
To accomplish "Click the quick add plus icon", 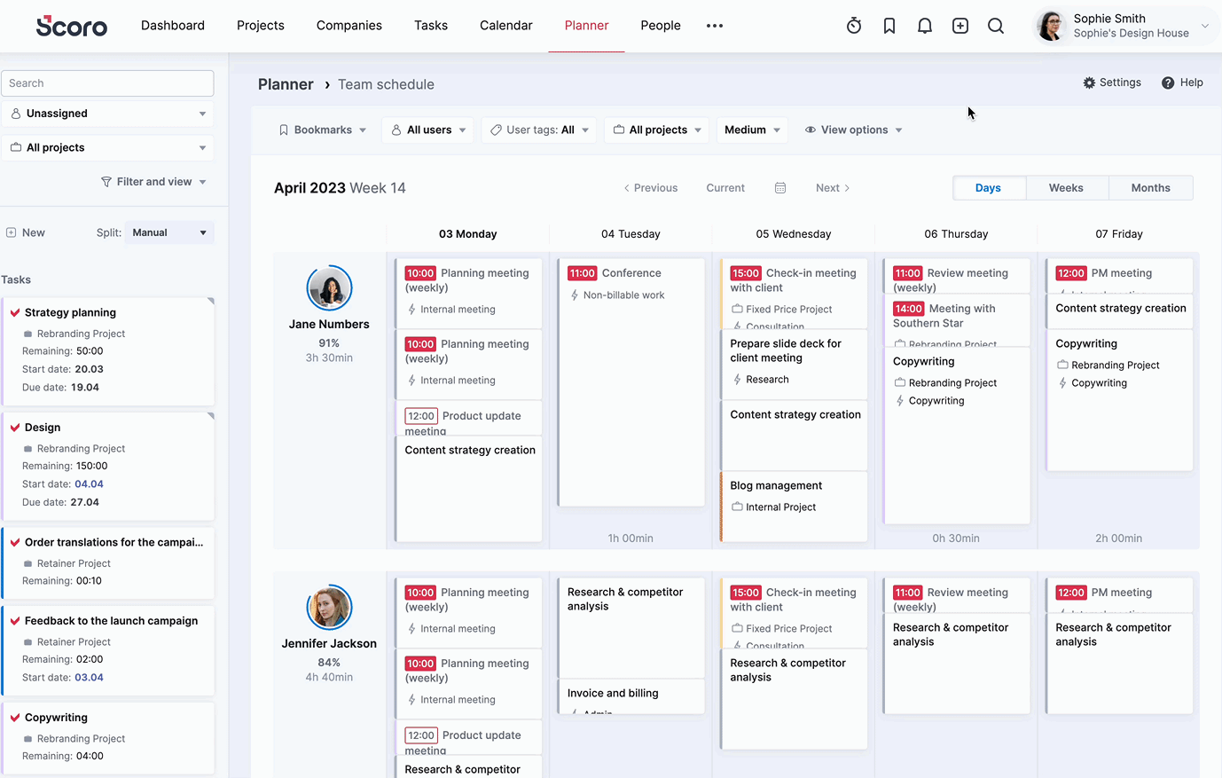I will [960, 26].
